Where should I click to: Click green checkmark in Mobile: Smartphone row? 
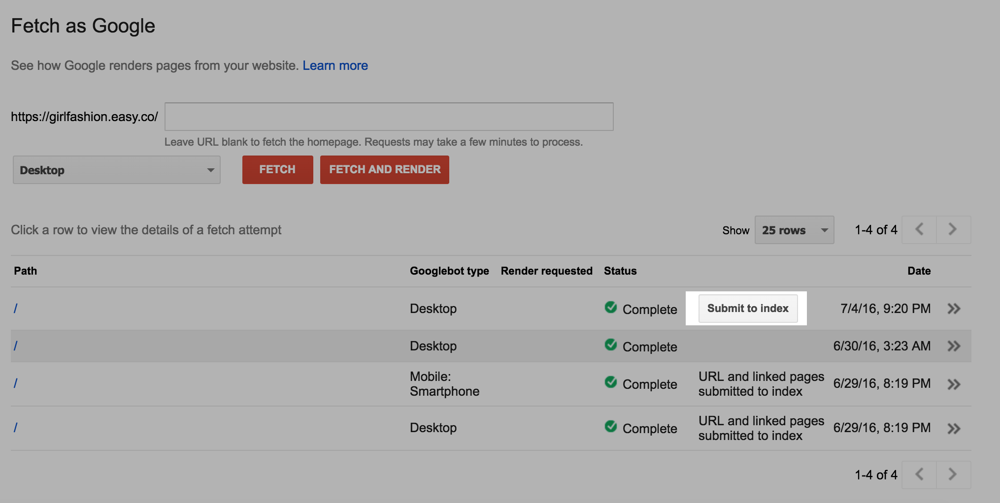pos(611,382)
